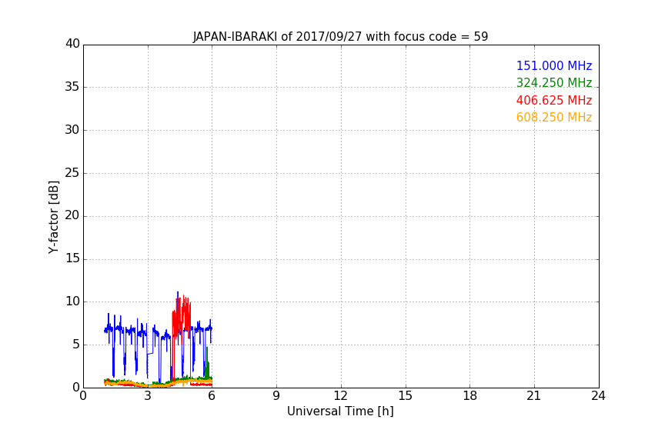The width and height of the screenshot is (665, 443).
Task: Click the x-axis tick label 15
Action: pyautogui.click(x=406, y=396)
